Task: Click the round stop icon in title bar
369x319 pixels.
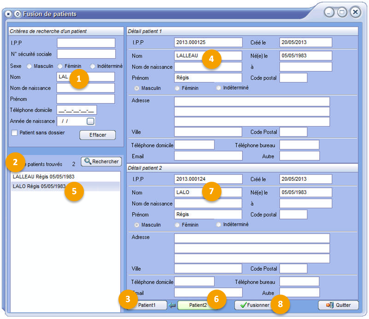Action: (8, 14)
